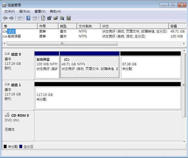Sort by the 文件系统 column header
The width and height of the screenshot is (188, 158).
pyautogui.click(x=89, y=26)
